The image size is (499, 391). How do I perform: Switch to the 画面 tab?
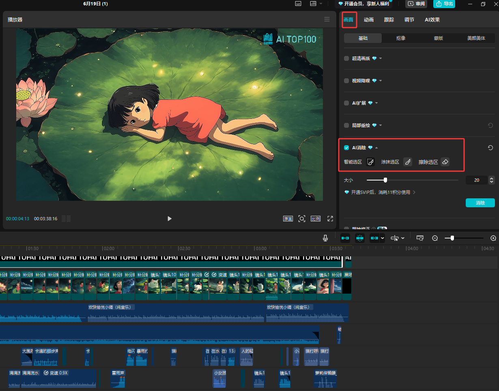click(348, 20)
